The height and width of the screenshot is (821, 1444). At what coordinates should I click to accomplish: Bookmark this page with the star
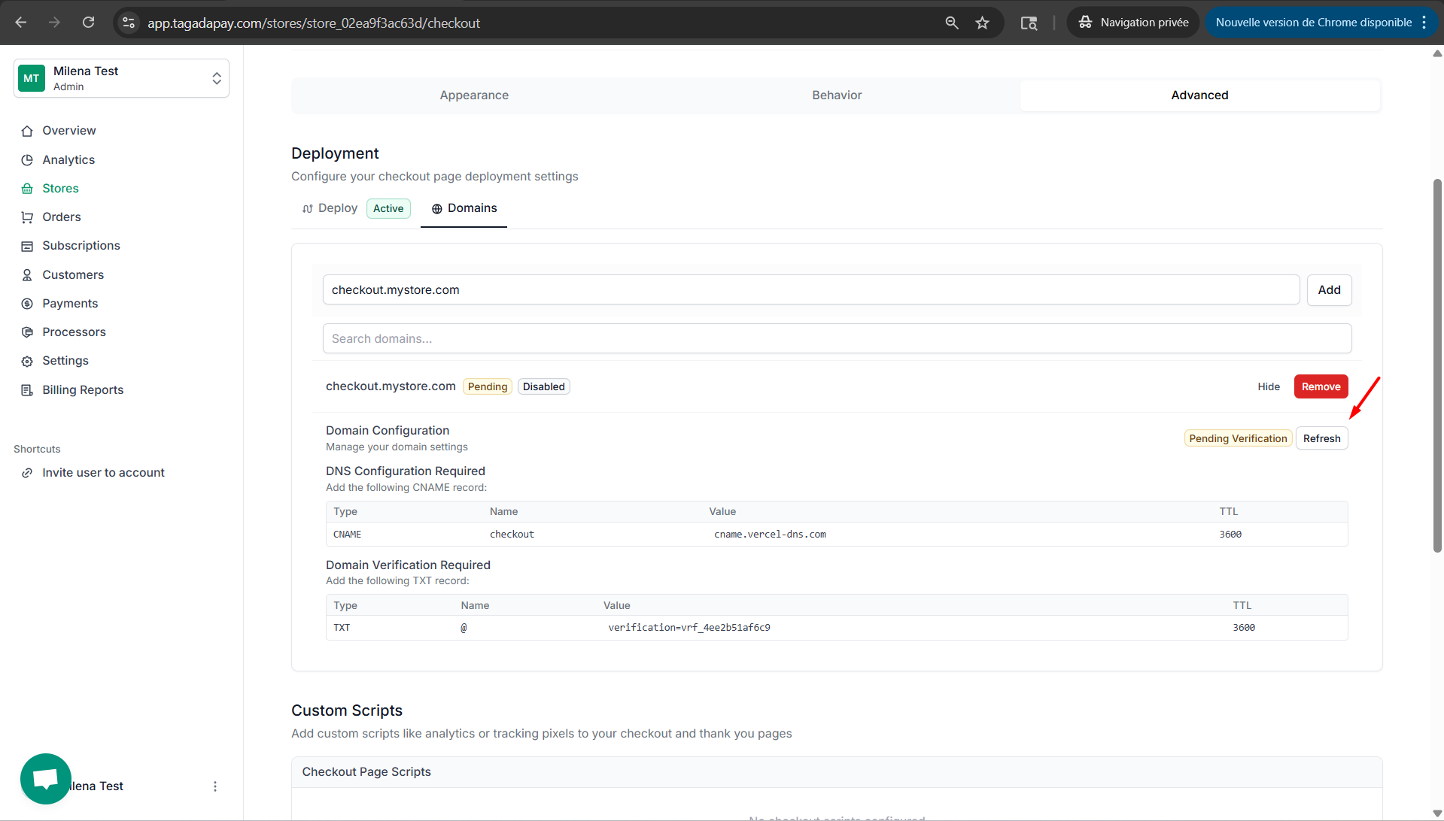982,23
